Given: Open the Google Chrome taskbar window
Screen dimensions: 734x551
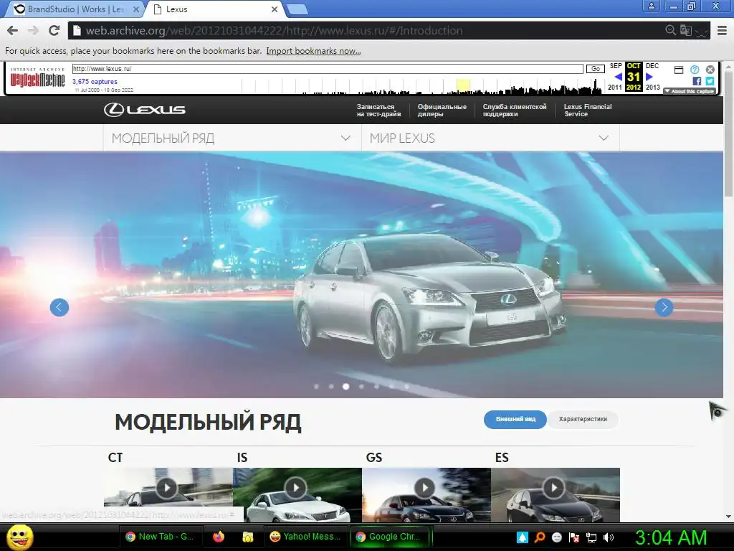Looking at the screenshot, I should [x=391, y=537].
